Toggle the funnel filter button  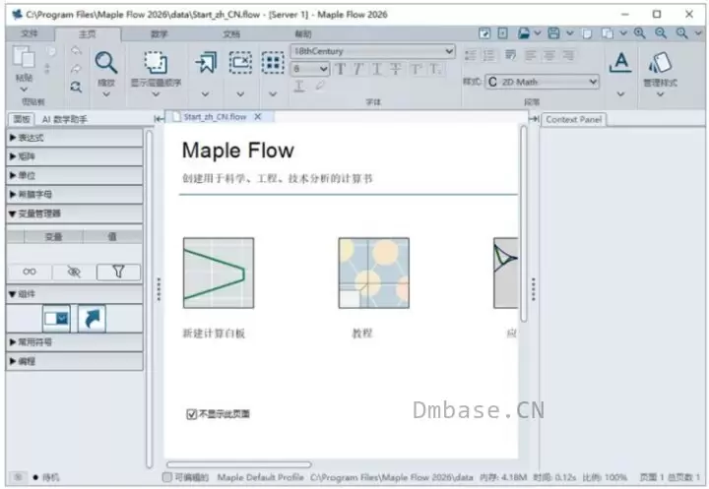[x=118, y=272]
